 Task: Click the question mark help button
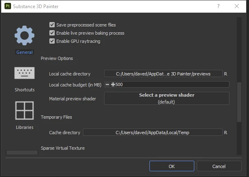218,6
